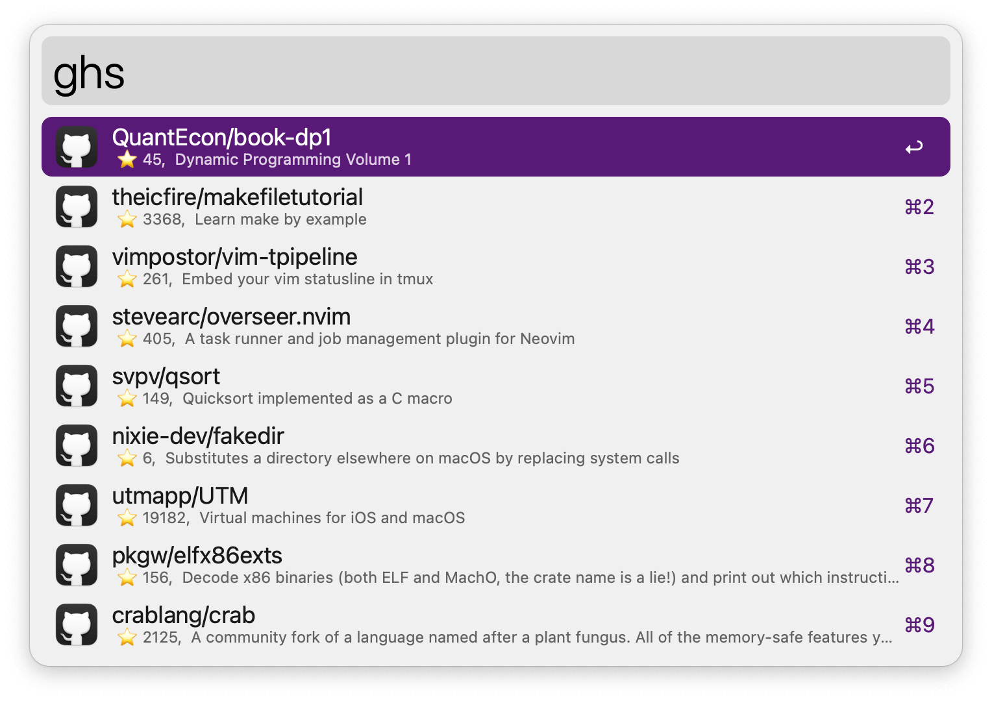Choose the svpv/qsort result title
This screenshot has width=992, height=701.
[x=166, y=376]
